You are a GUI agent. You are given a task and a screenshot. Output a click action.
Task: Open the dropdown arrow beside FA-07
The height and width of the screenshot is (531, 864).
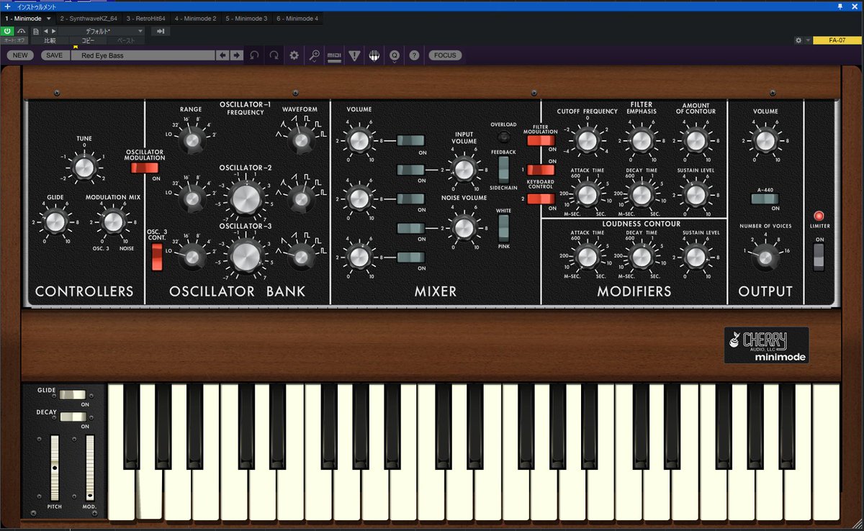(x=808, y=40)
